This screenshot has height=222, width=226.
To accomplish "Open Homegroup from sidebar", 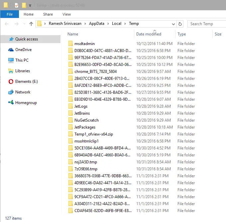I will point(26,103).
